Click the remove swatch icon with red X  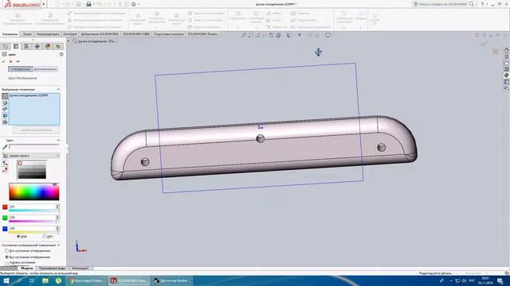[x=5, y=169]
